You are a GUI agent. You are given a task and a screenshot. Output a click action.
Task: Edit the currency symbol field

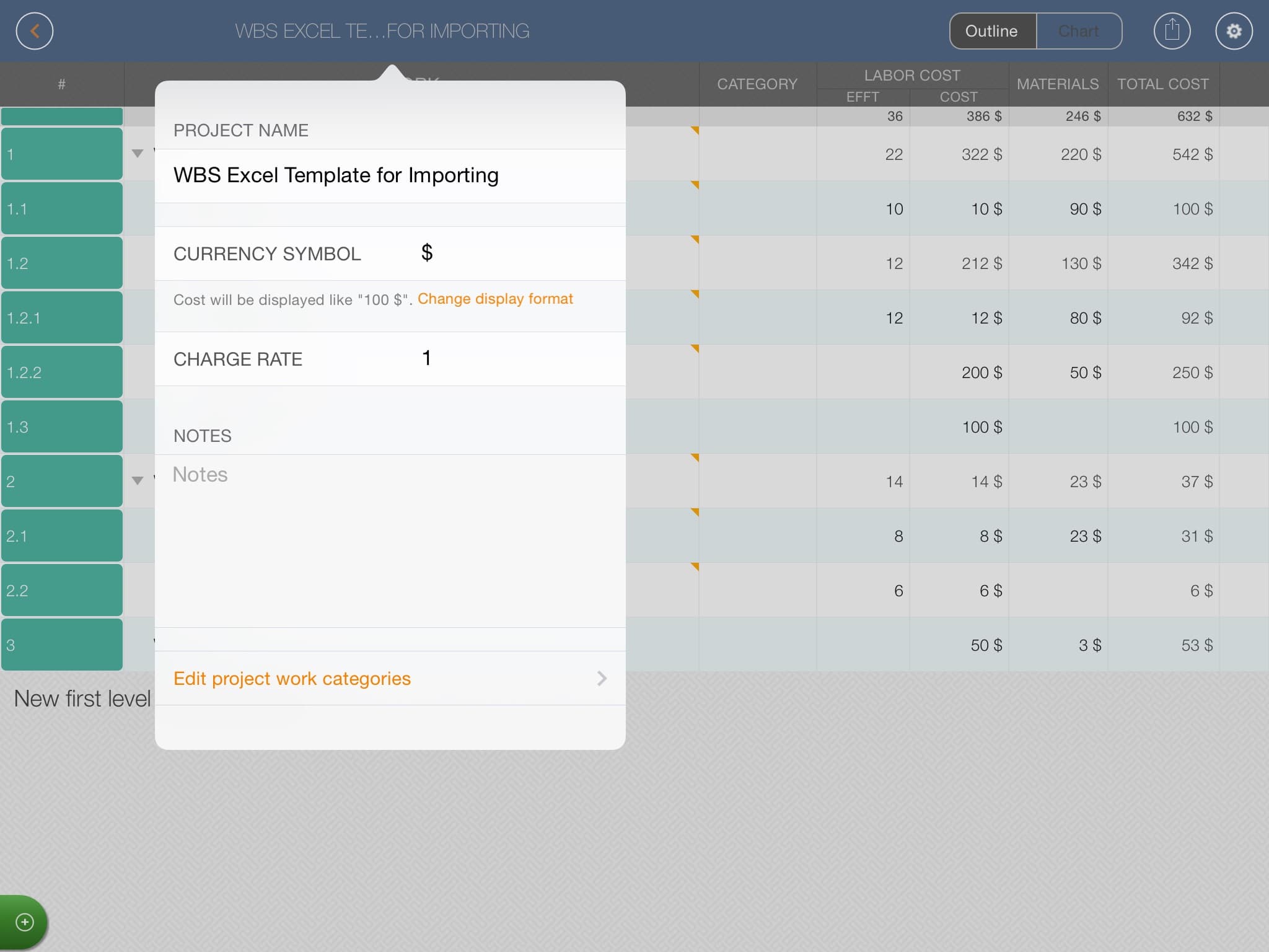[x=426, y=253]
